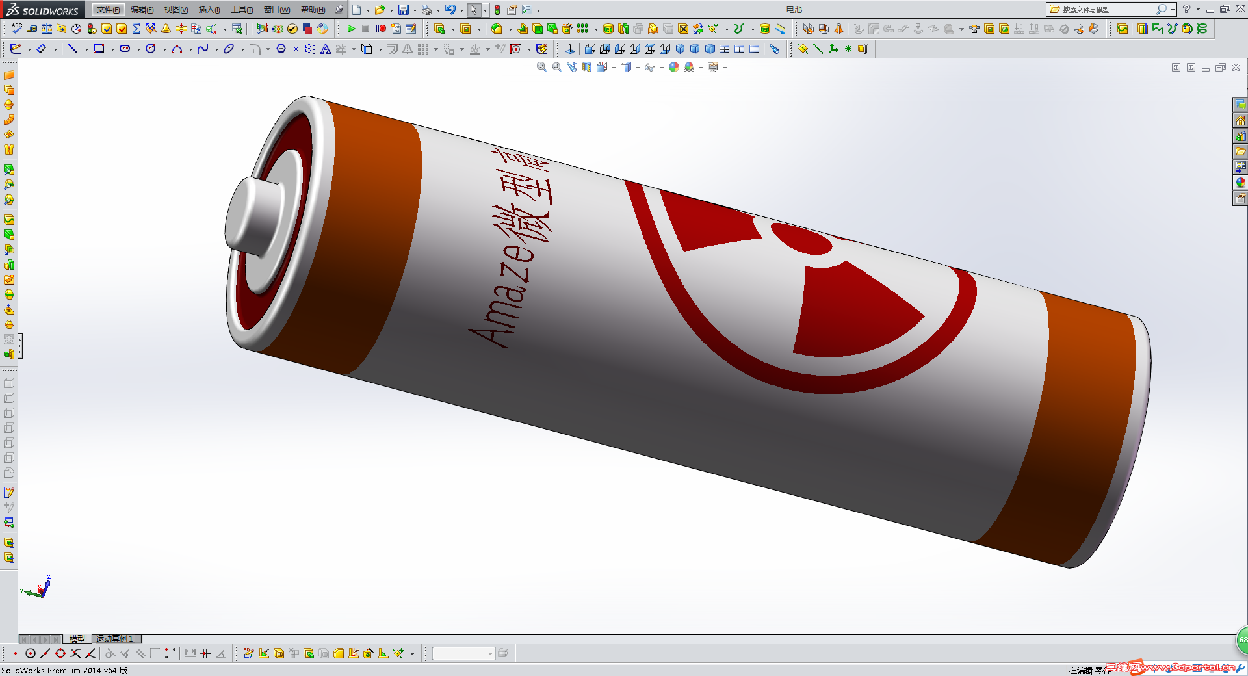Click Zoom to Area tool
This screenshot has width=1248, height=676.
556,67
